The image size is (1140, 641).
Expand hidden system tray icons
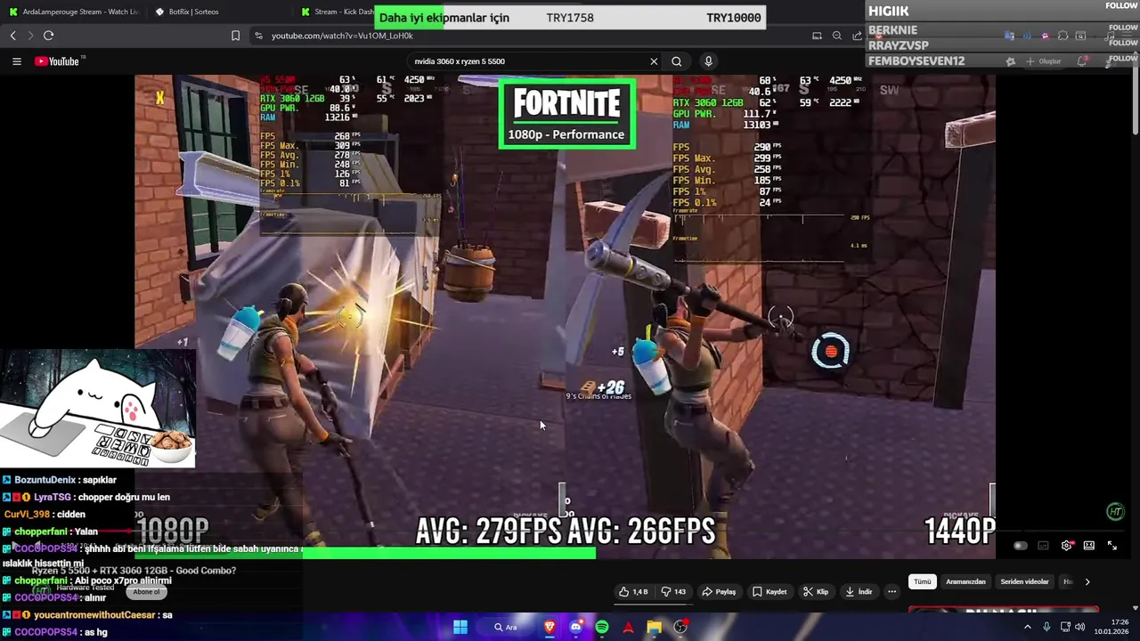coord(1027,628)
